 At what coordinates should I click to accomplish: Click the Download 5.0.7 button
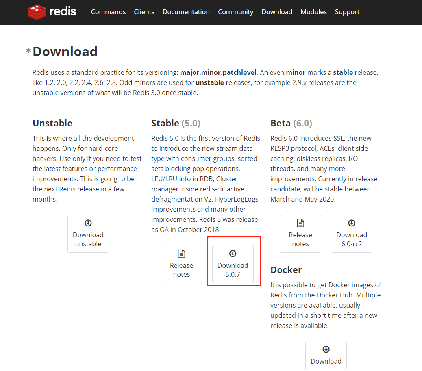(233, 263)
